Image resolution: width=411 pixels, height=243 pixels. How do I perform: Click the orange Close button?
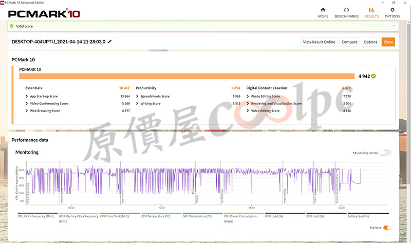pos(388,42)
